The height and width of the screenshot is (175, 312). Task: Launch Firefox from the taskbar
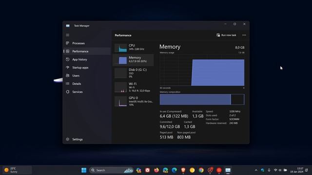click(156, 170)
